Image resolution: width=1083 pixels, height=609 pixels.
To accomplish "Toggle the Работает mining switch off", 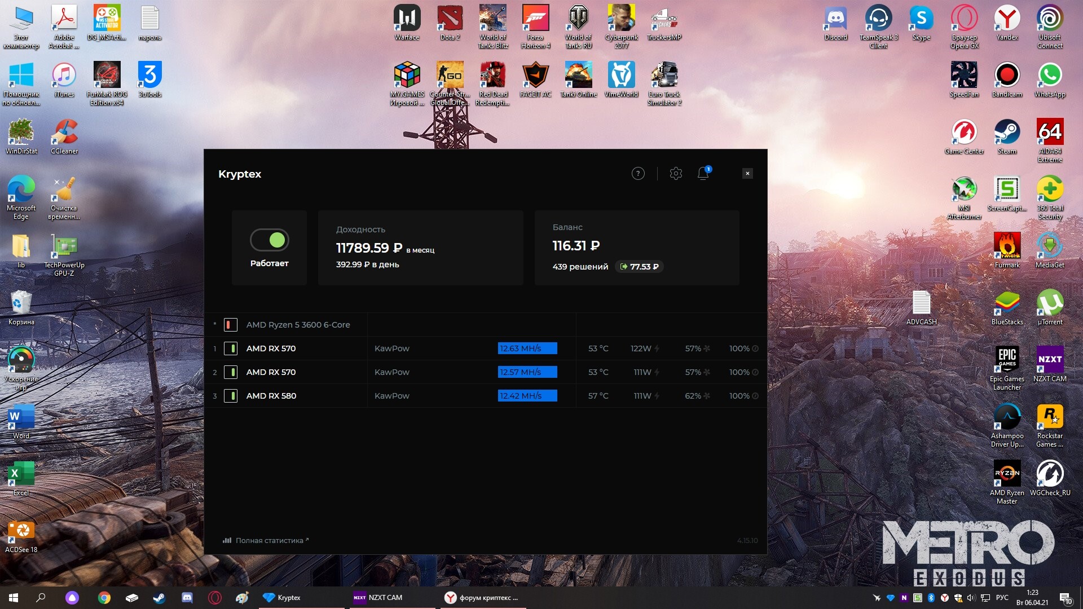I will click(270, 240).
